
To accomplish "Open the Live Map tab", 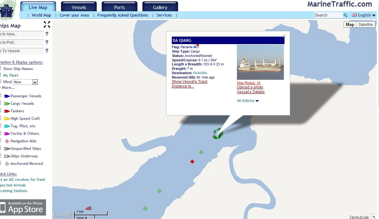I will pos(38,7).
